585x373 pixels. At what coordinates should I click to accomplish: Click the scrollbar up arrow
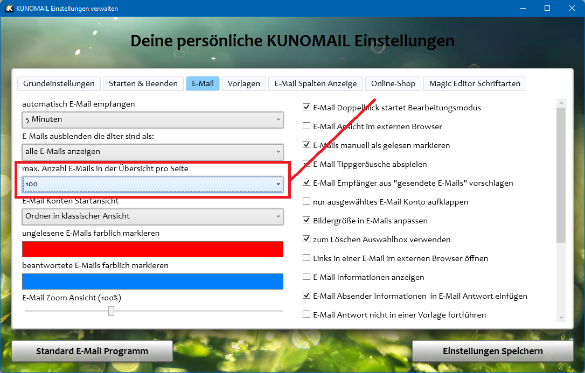pyautogui.click(x=561, y=103)
